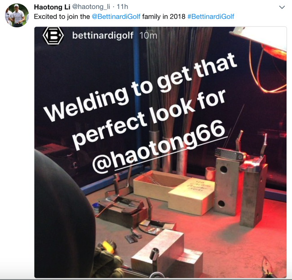Click the 10m story timestamp
Image resolution: width=292 pixels, height=280 pixels.
click(x=148, y=35)
